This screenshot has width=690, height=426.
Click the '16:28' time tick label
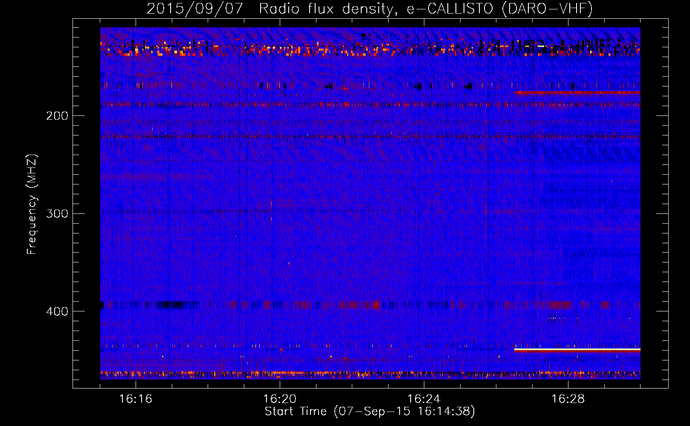coord(568,399)
